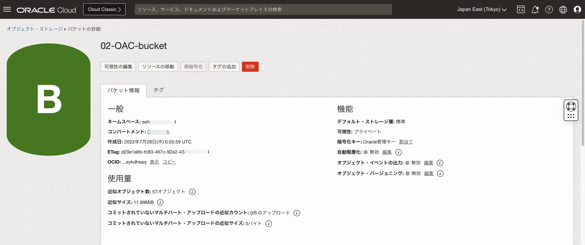This screenshot has height=245, width=585.
Task: Open the notifications bell icon
Action: (x=535, y=9)
